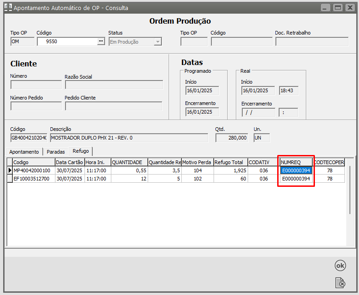
Task: Click the NUMREQ column header
Action: pos(296,162)
